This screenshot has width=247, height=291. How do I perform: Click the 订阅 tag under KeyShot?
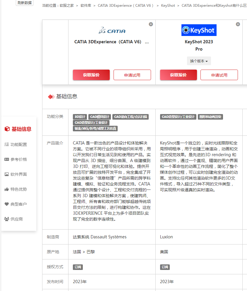tap(165, 267)
